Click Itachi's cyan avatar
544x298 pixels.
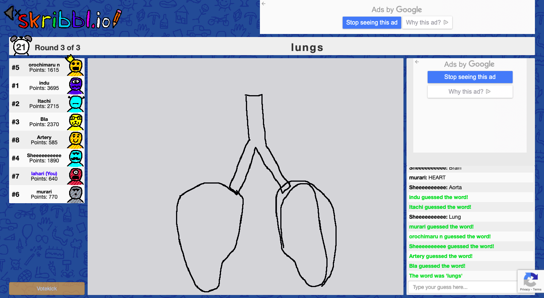tap(76, 103)
